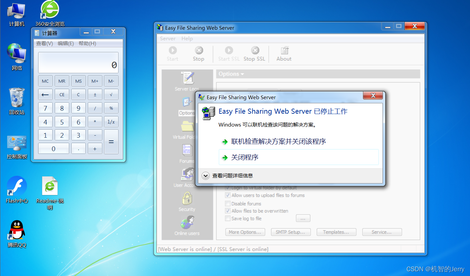Enable the Save log to file option
The height and width of the screenshot is (276, 470).
tap(228, 218)
